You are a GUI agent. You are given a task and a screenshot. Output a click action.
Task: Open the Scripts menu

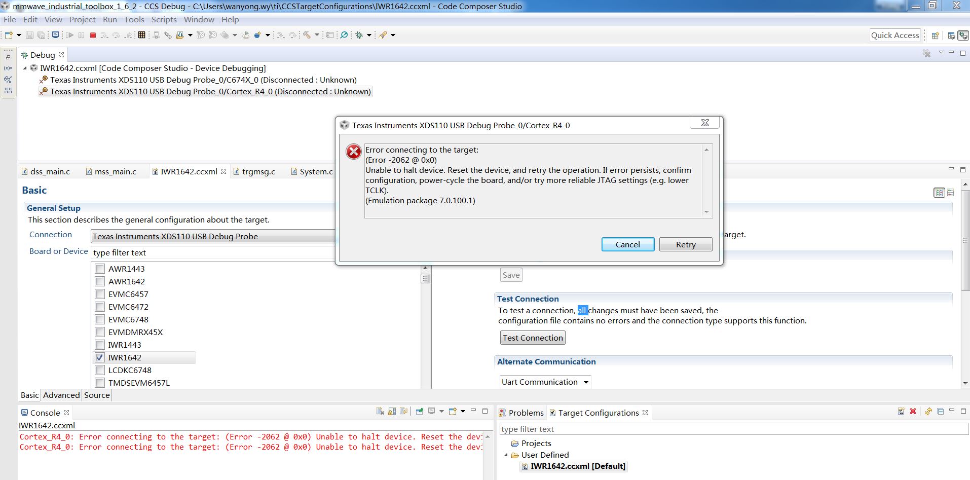click(164, 19)
